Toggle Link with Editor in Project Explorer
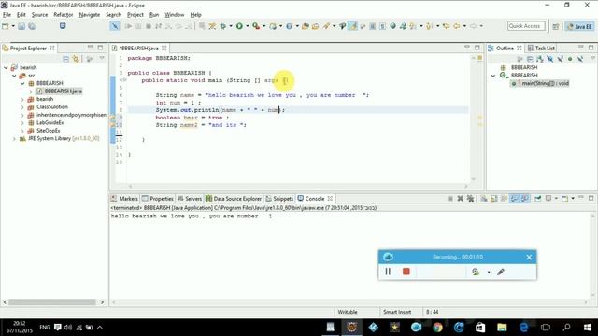598x336 pixels. click(76, 59)
